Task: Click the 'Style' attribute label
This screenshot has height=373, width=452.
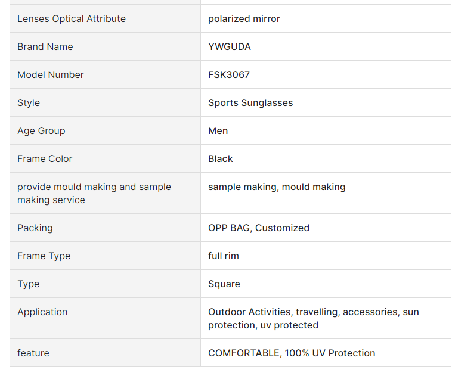Action: pos(29,103)
